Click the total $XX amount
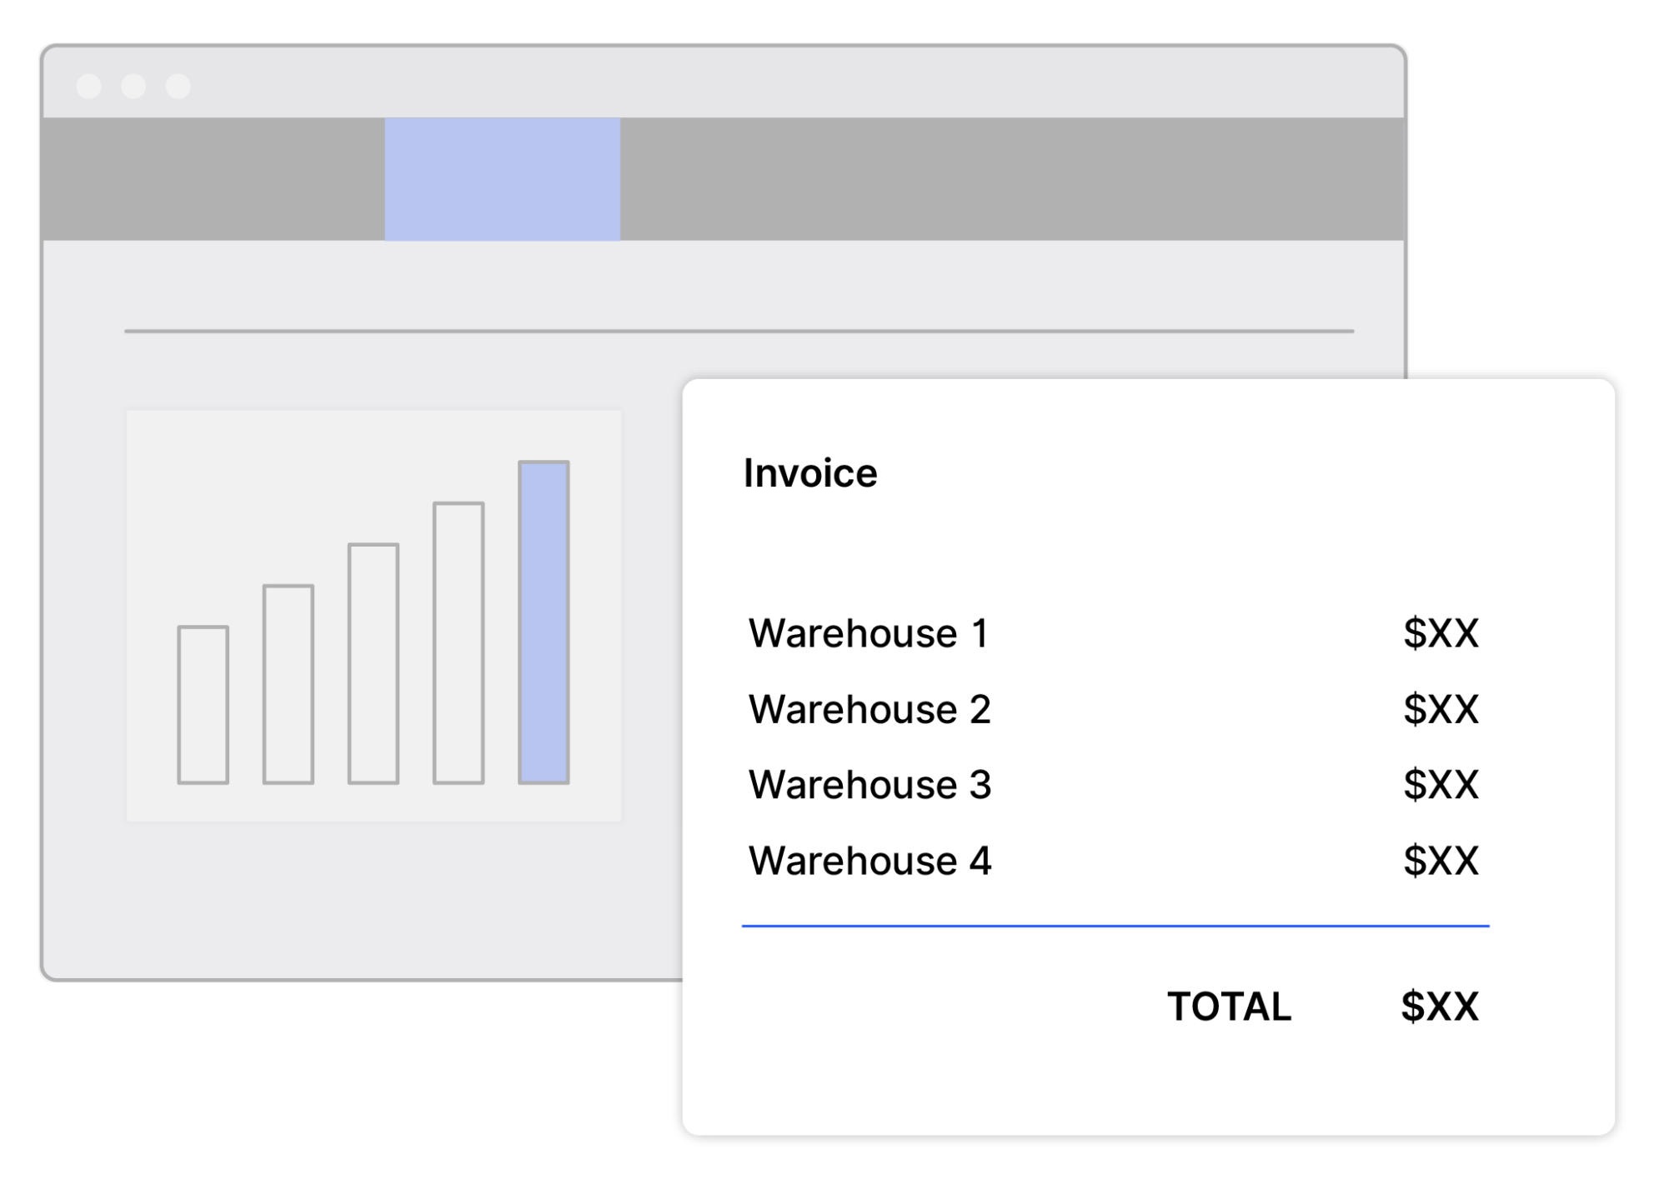The image size is (1654, 1179). point(1440,1007)
